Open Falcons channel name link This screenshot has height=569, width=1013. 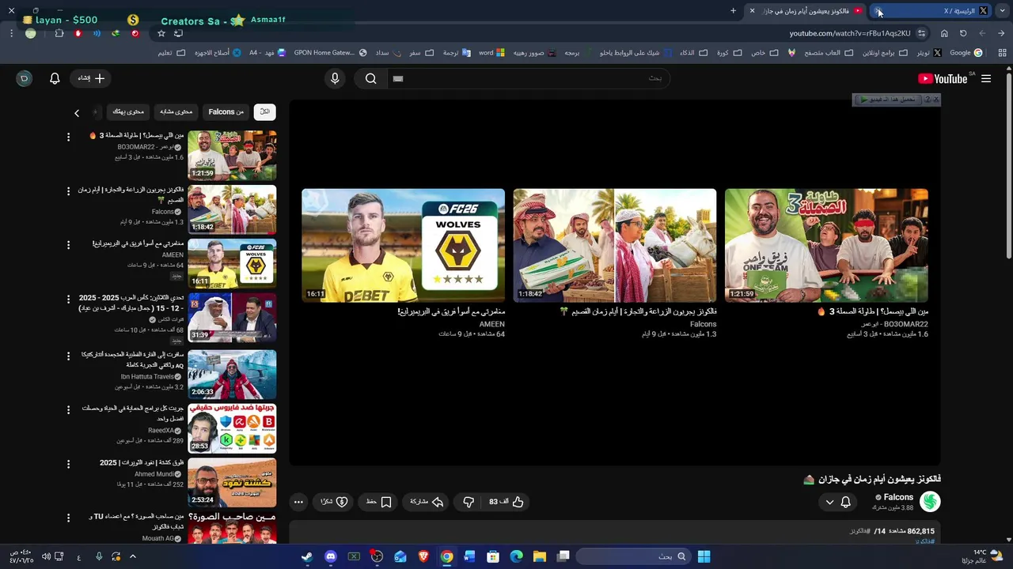[897, 497]
